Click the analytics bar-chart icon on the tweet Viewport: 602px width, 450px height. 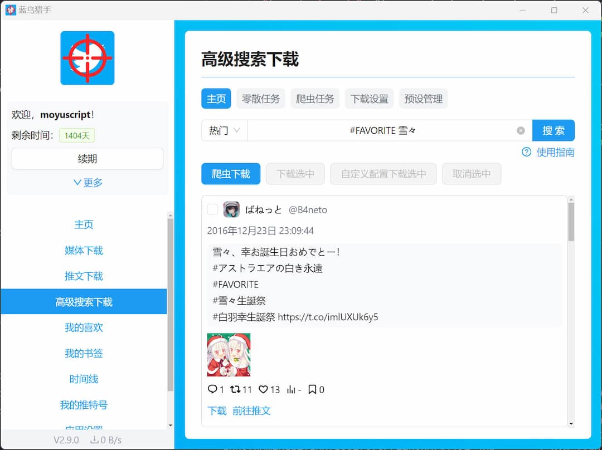point(290,389)
